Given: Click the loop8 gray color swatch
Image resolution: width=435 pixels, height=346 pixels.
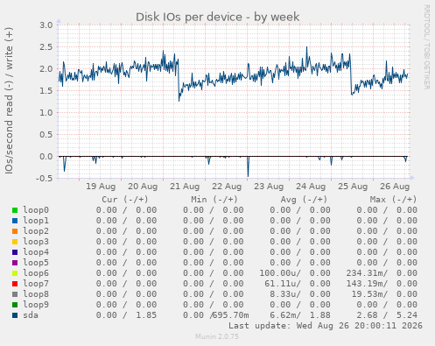Looking at the screenshot, I should pos(15,294).
